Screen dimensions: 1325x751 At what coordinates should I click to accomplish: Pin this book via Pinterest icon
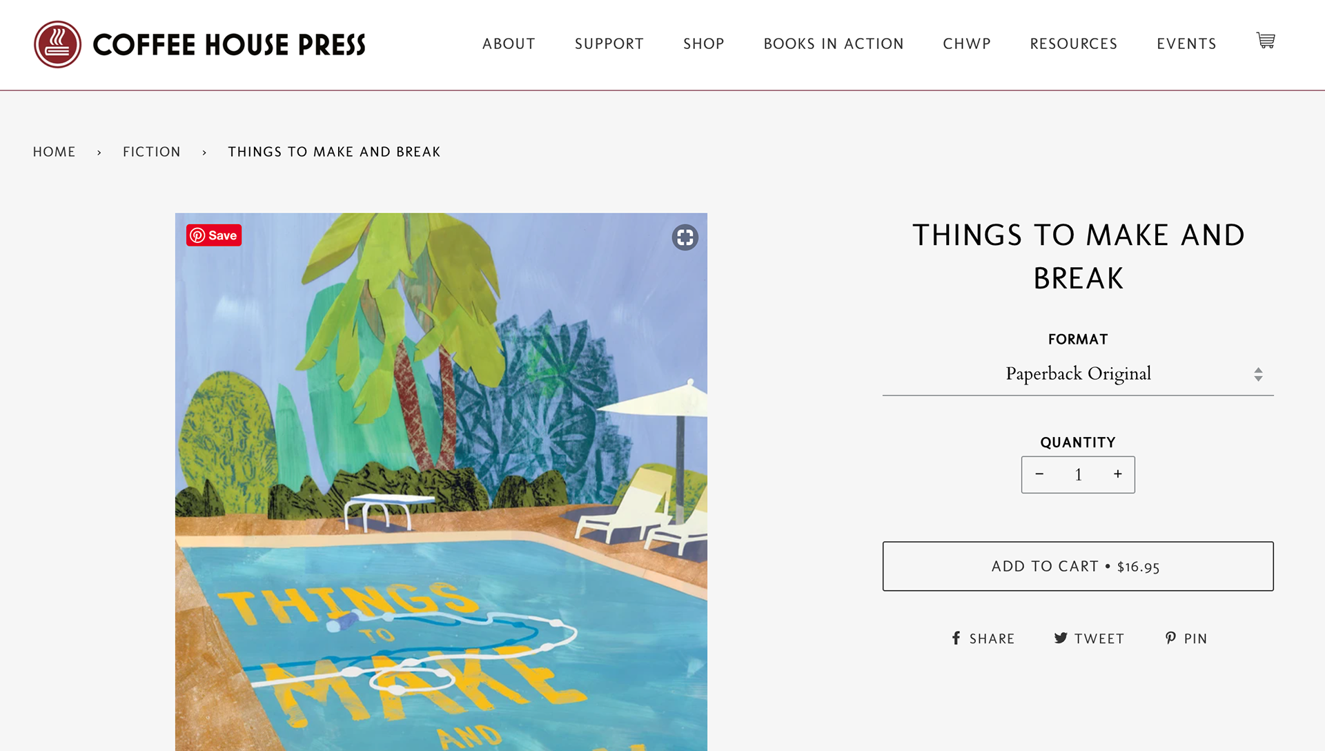(1186, 638)
